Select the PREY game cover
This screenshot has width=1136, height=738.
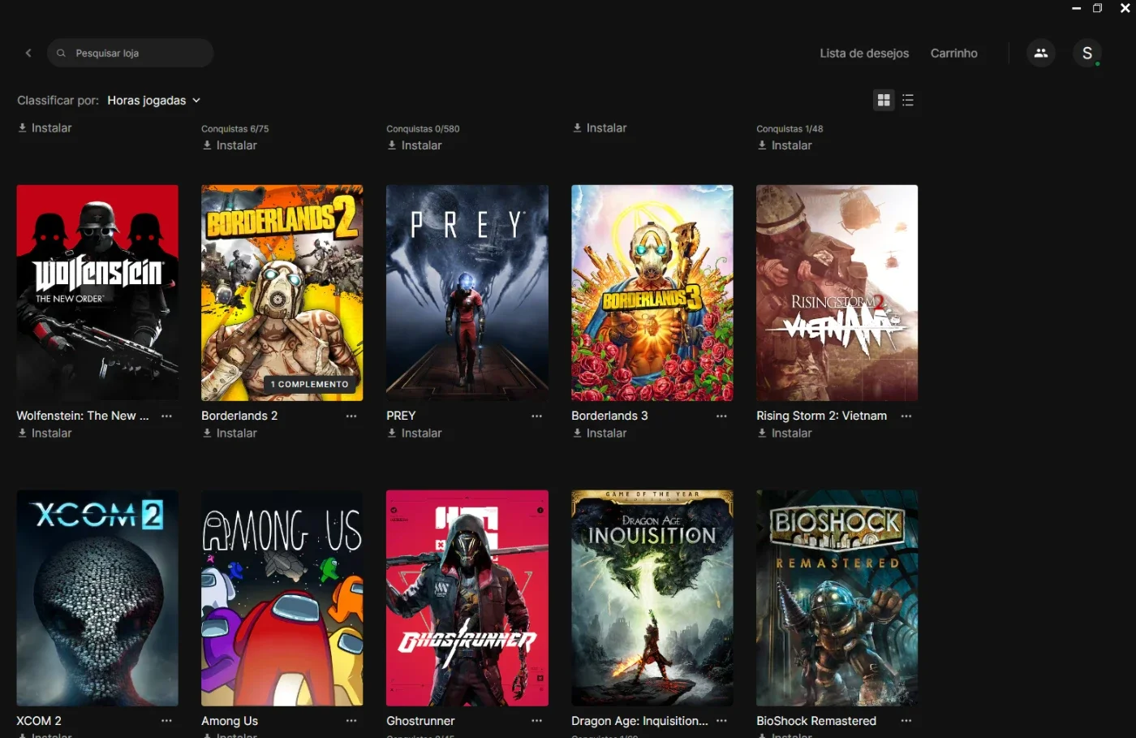(x=467, y=293)
